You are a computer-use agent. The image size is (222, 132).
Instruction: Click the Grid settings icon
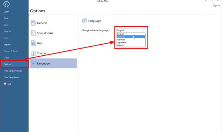34,43
